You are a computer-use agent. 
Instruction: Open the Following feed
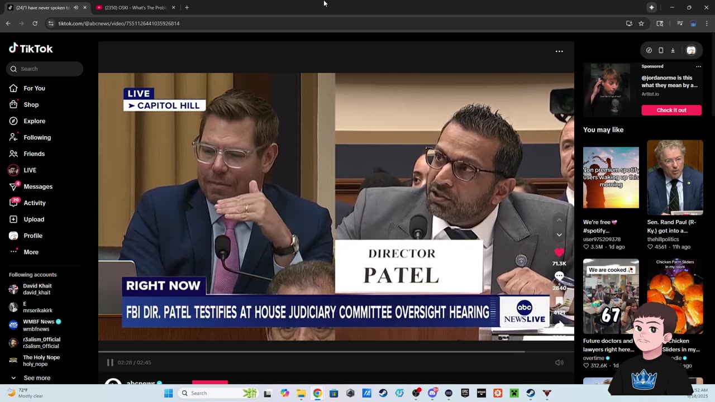[x=37, y=137]
